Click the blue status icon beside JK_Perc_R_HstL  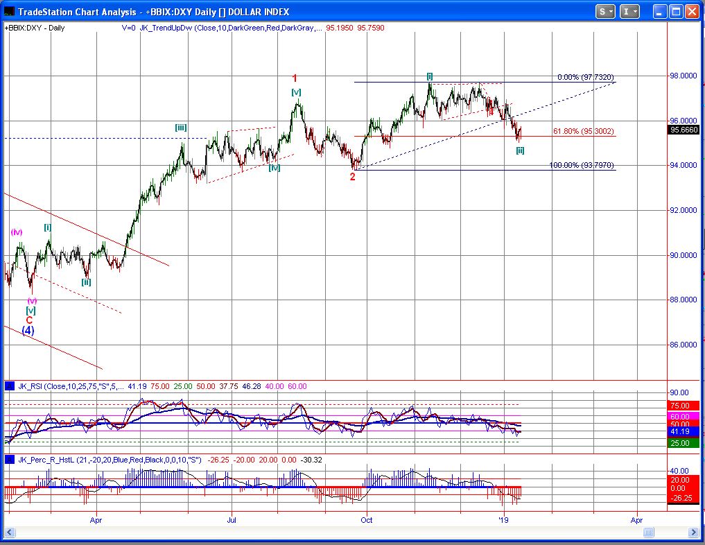[9, 460]
